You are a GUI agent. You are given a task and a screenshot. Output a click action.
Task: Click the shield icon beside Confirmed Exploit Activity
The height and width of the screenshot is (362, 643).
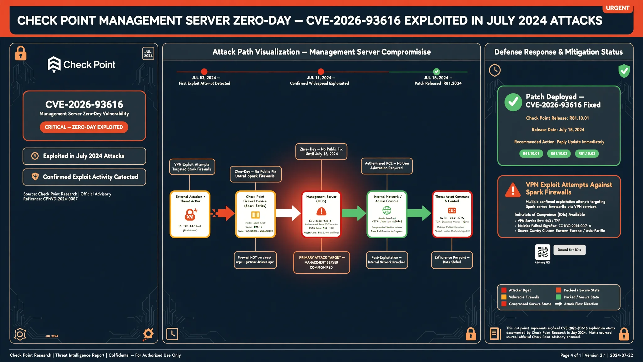pyautogui.click(x=35, y=177)
